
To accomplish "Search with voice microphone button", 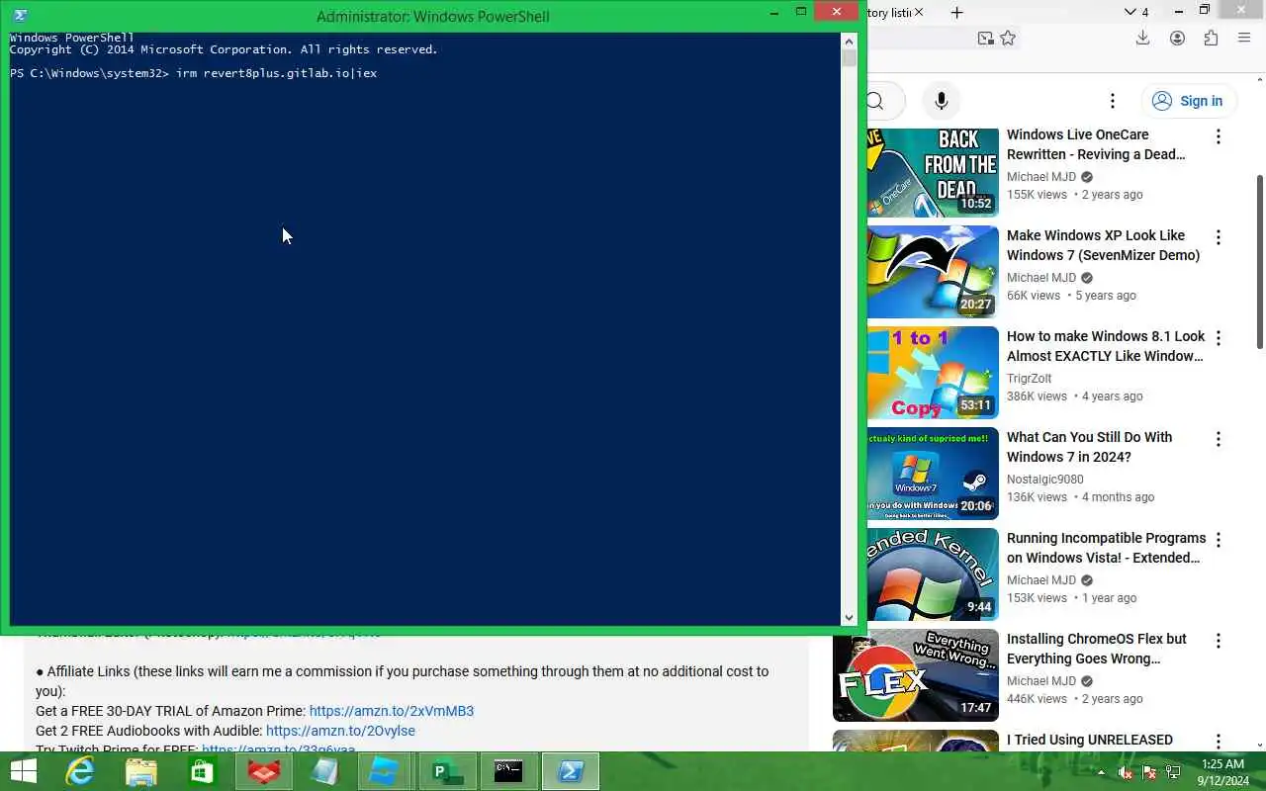I will pyautogui.click(x=942, y=101).
